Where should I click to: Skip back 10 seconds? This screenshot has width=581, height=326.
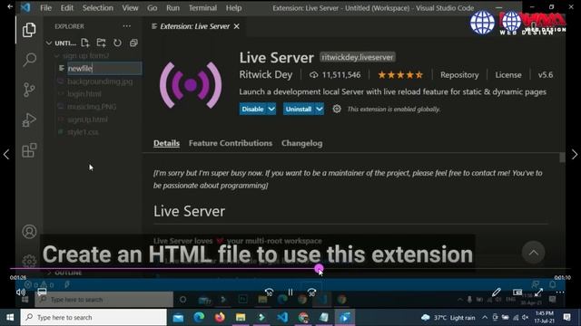coord(269,292)
